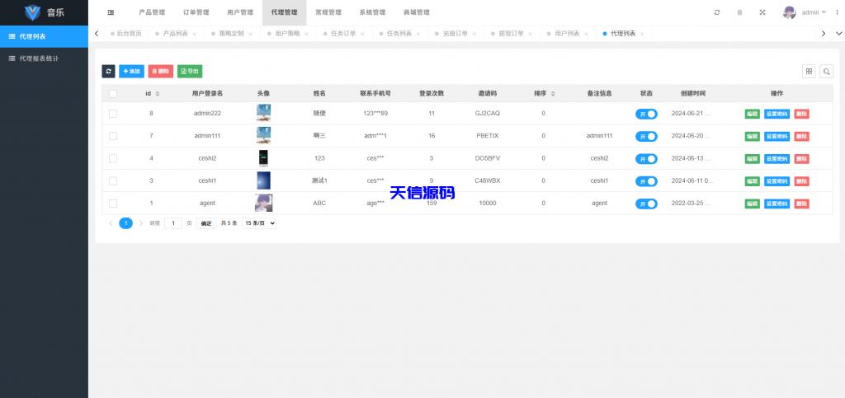Click the refresh icon in top header
The height and width of the screenshot is (398, 845).
tap(717, 12)
